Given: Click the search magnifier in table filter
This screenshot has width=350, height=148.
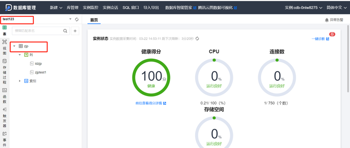Looking at the screenshot, I should [x=65, y=31].
